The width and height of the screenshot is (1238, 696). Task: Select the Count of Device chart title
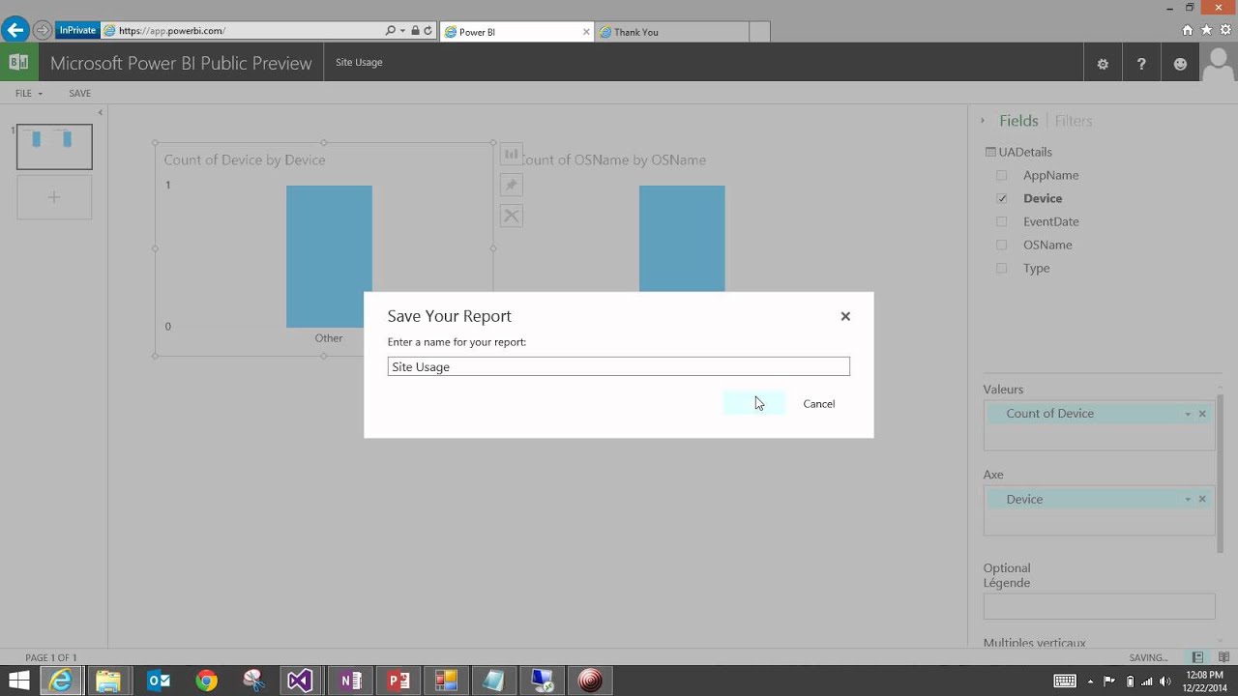[x=245, y=159]
